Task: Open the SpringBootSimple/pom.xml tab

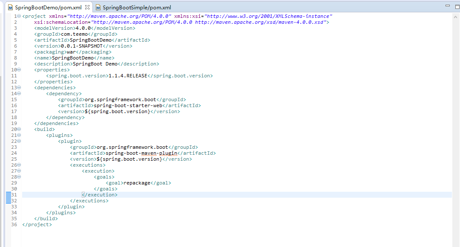Action: tap(137, 7)
